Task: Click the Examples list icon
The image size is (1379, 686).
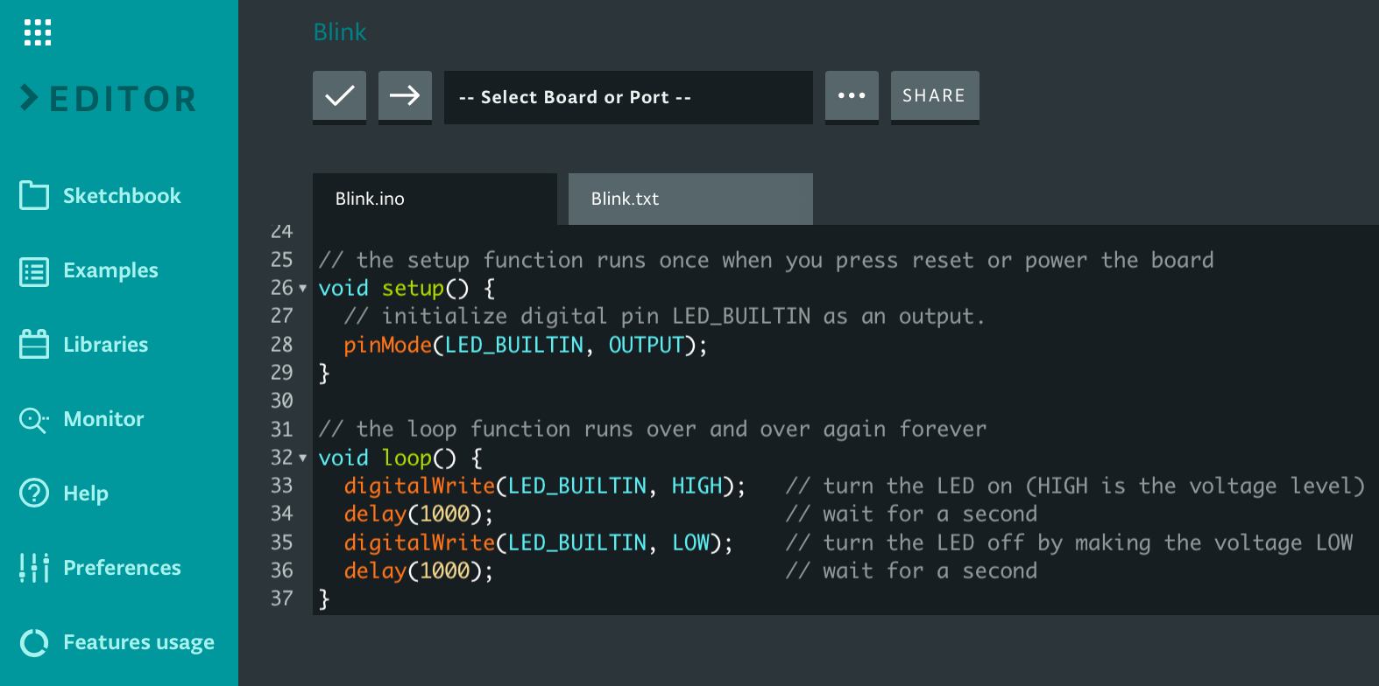Action: coord(34,271)
